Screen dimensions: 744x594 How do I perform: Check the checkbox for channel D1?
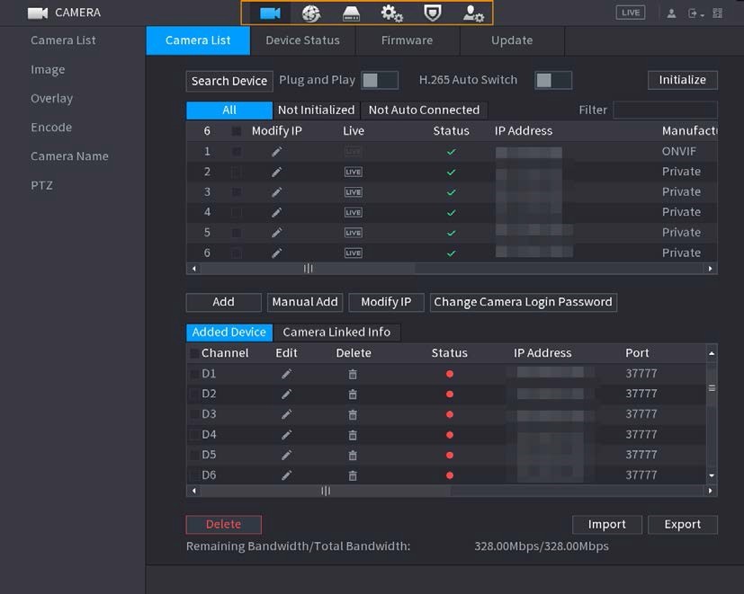click(194, 374)
